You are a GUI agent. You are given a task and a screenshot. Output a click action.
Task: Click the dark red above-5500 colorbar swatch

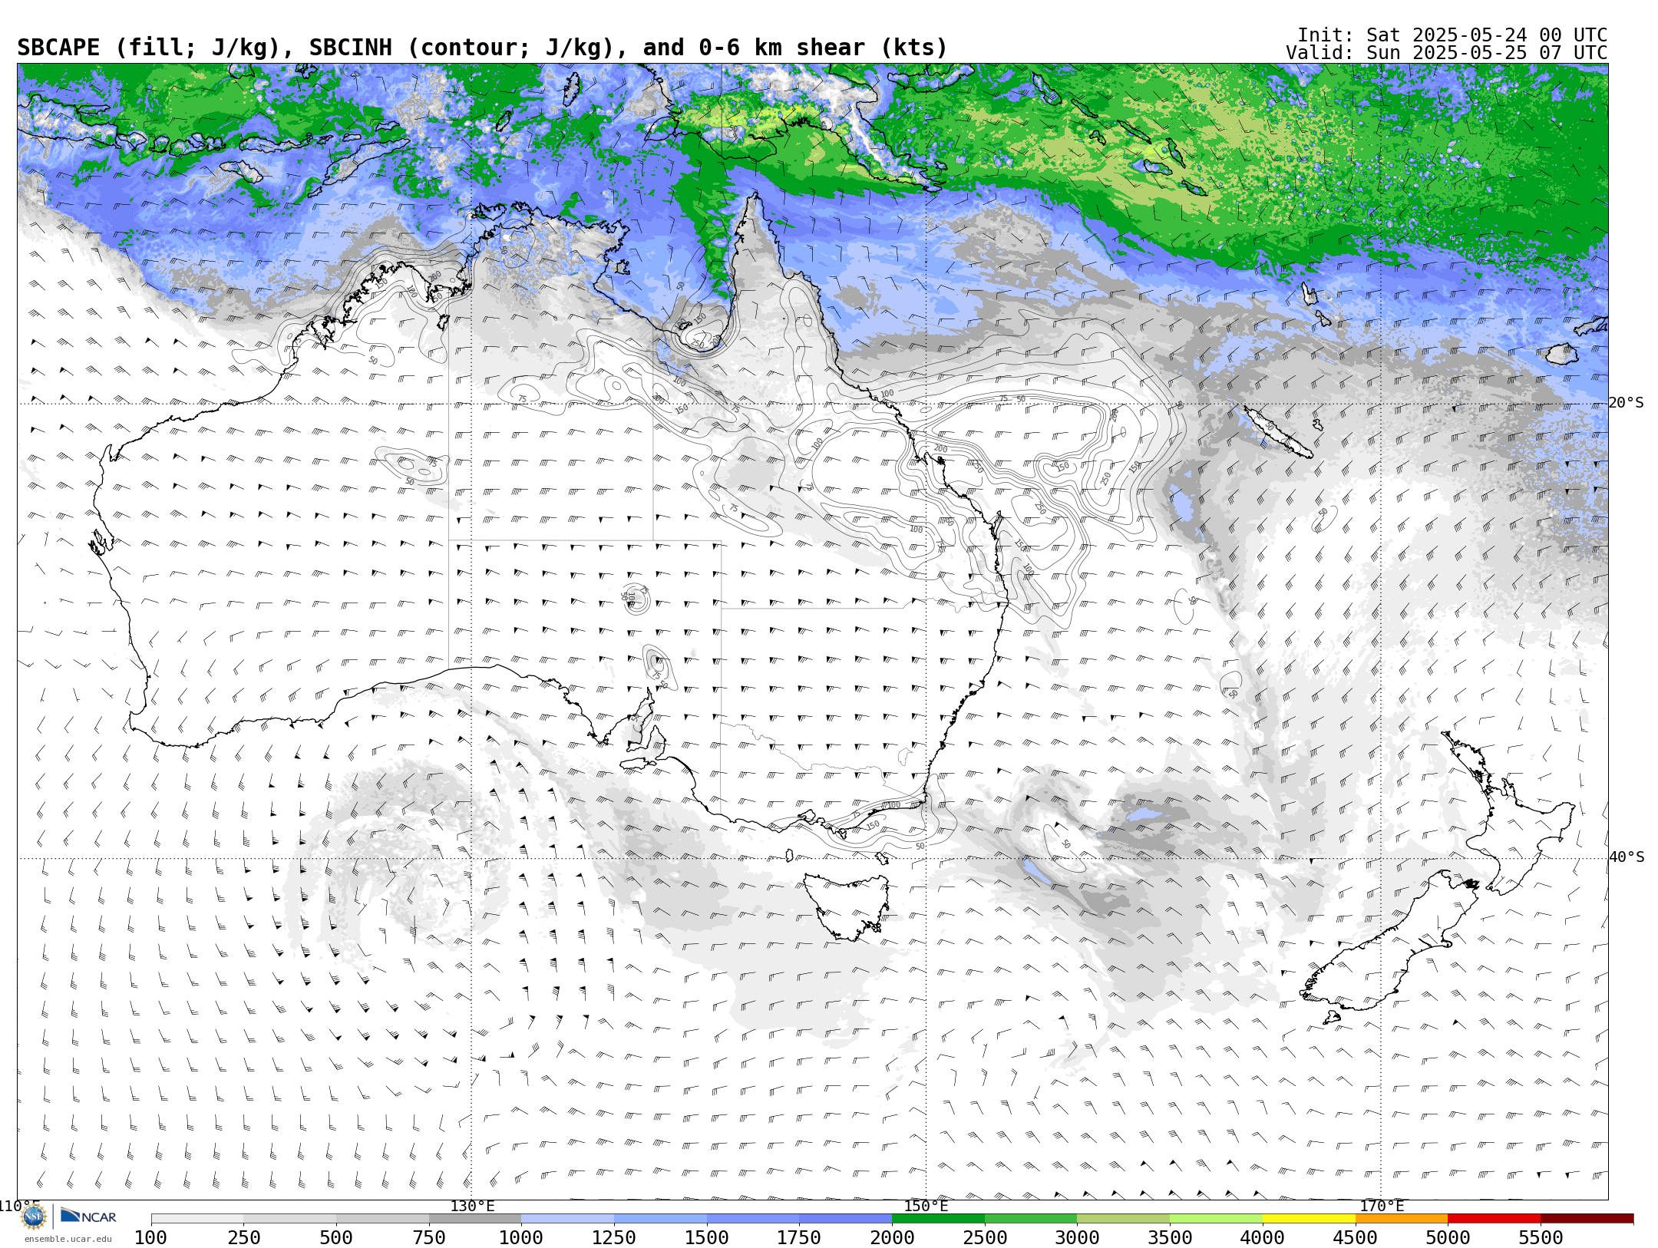(x=1587, y=1219)
